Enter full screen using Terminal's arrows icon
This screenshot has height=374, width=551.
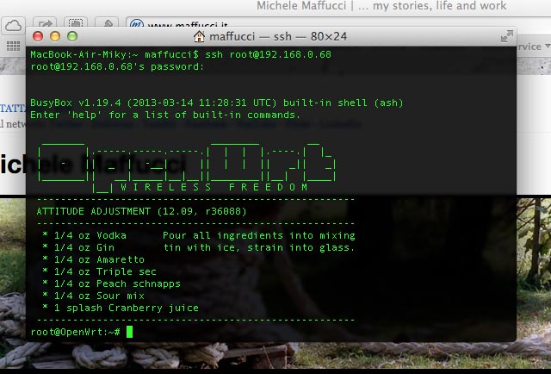(506, 37)
